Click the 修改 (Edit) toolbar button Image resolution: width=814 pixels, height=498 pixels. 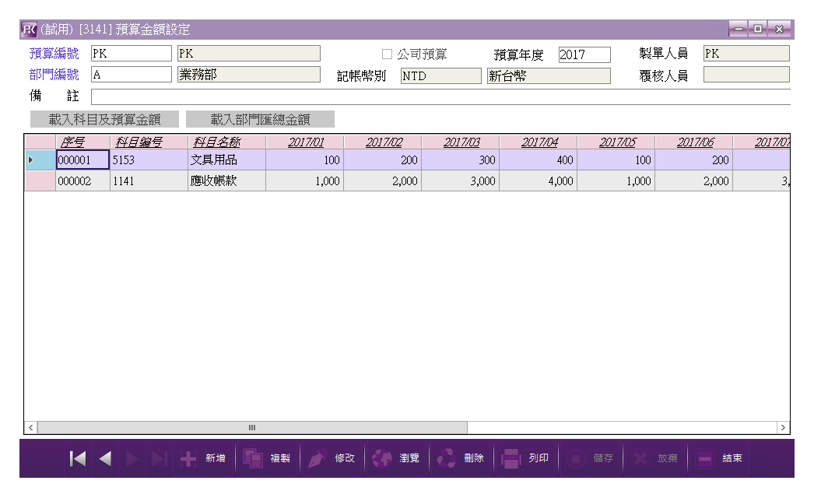tap(332, 459)
